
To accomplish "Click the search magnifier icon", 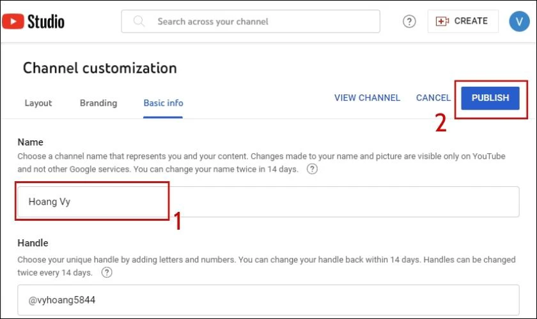I will coord(139,21).
